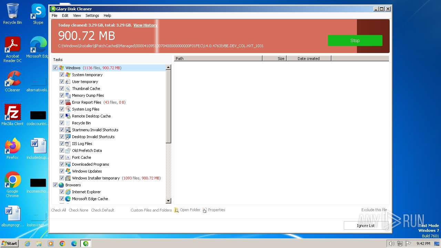Image resolution: width=441 pixels, height=248 pixels.
Task: Click the task list scroll up arrow
Action: coord(168,68)
